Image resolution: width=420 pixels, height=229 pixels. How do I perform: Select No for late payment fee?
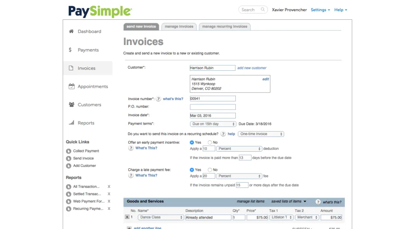(x=210, y=170)
